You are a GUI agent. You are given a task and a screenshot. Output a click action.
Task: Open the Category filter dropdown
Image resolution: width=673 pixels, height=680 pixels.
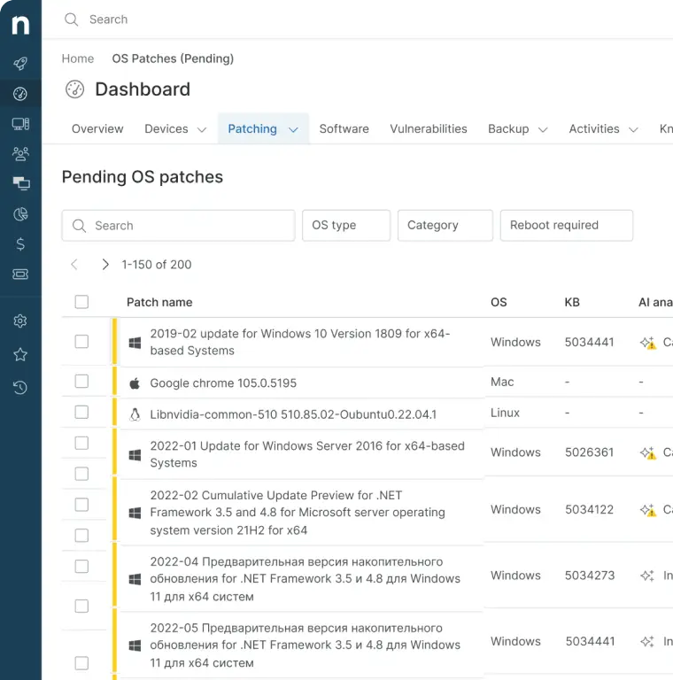click(445, 226)
